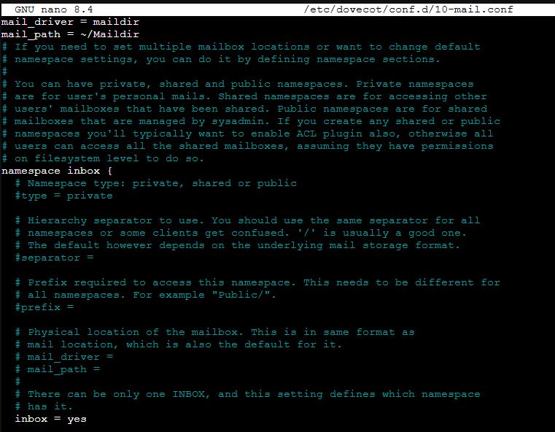Viewport: 555px width, 432px height.
Task: Click the 'maildir' value of mail_driver
Action: [116, 22]
